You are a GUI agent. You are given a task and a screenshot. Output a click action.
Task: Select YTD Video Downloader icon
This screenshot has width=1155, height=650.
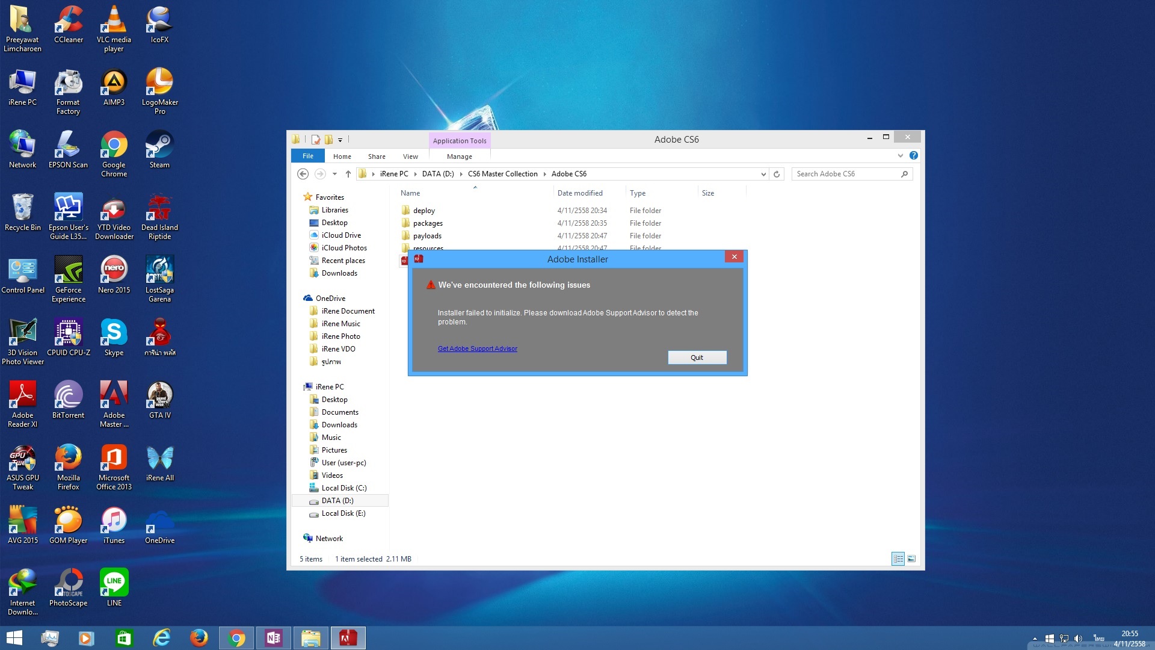[114, 217]
